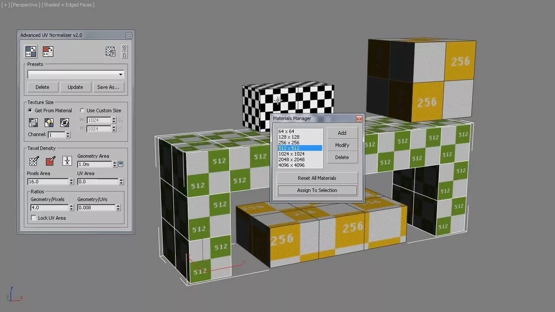Viewport: 555px width, 312px height.
Task: Click the UV Area input field
Action: [98, 182]
